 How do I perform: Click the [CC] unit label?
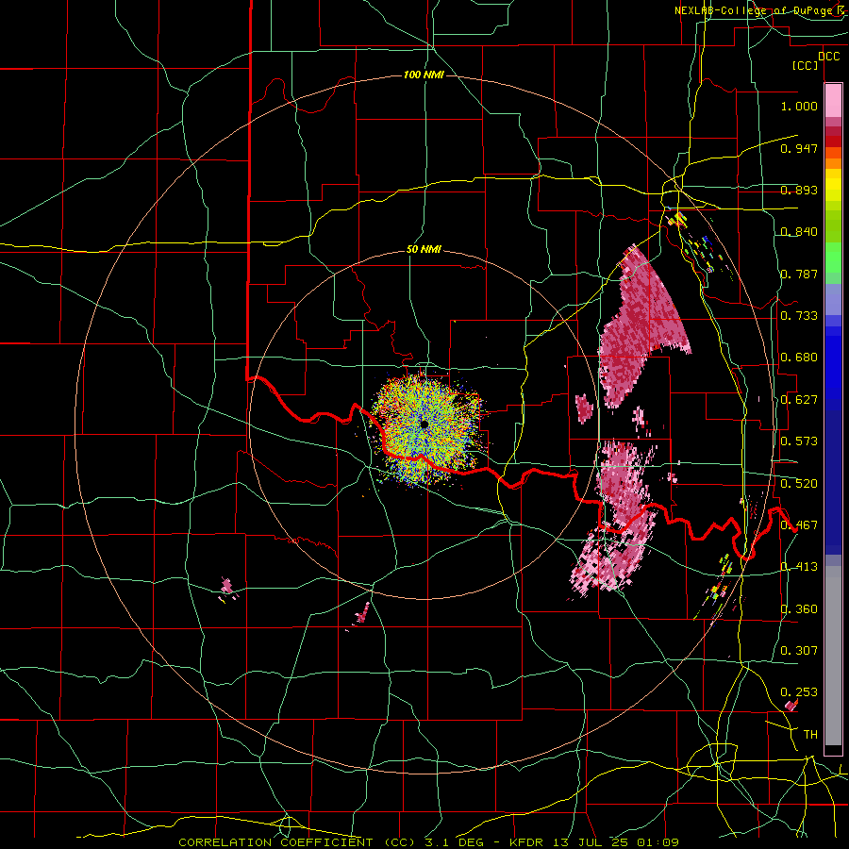click(806, 66)
